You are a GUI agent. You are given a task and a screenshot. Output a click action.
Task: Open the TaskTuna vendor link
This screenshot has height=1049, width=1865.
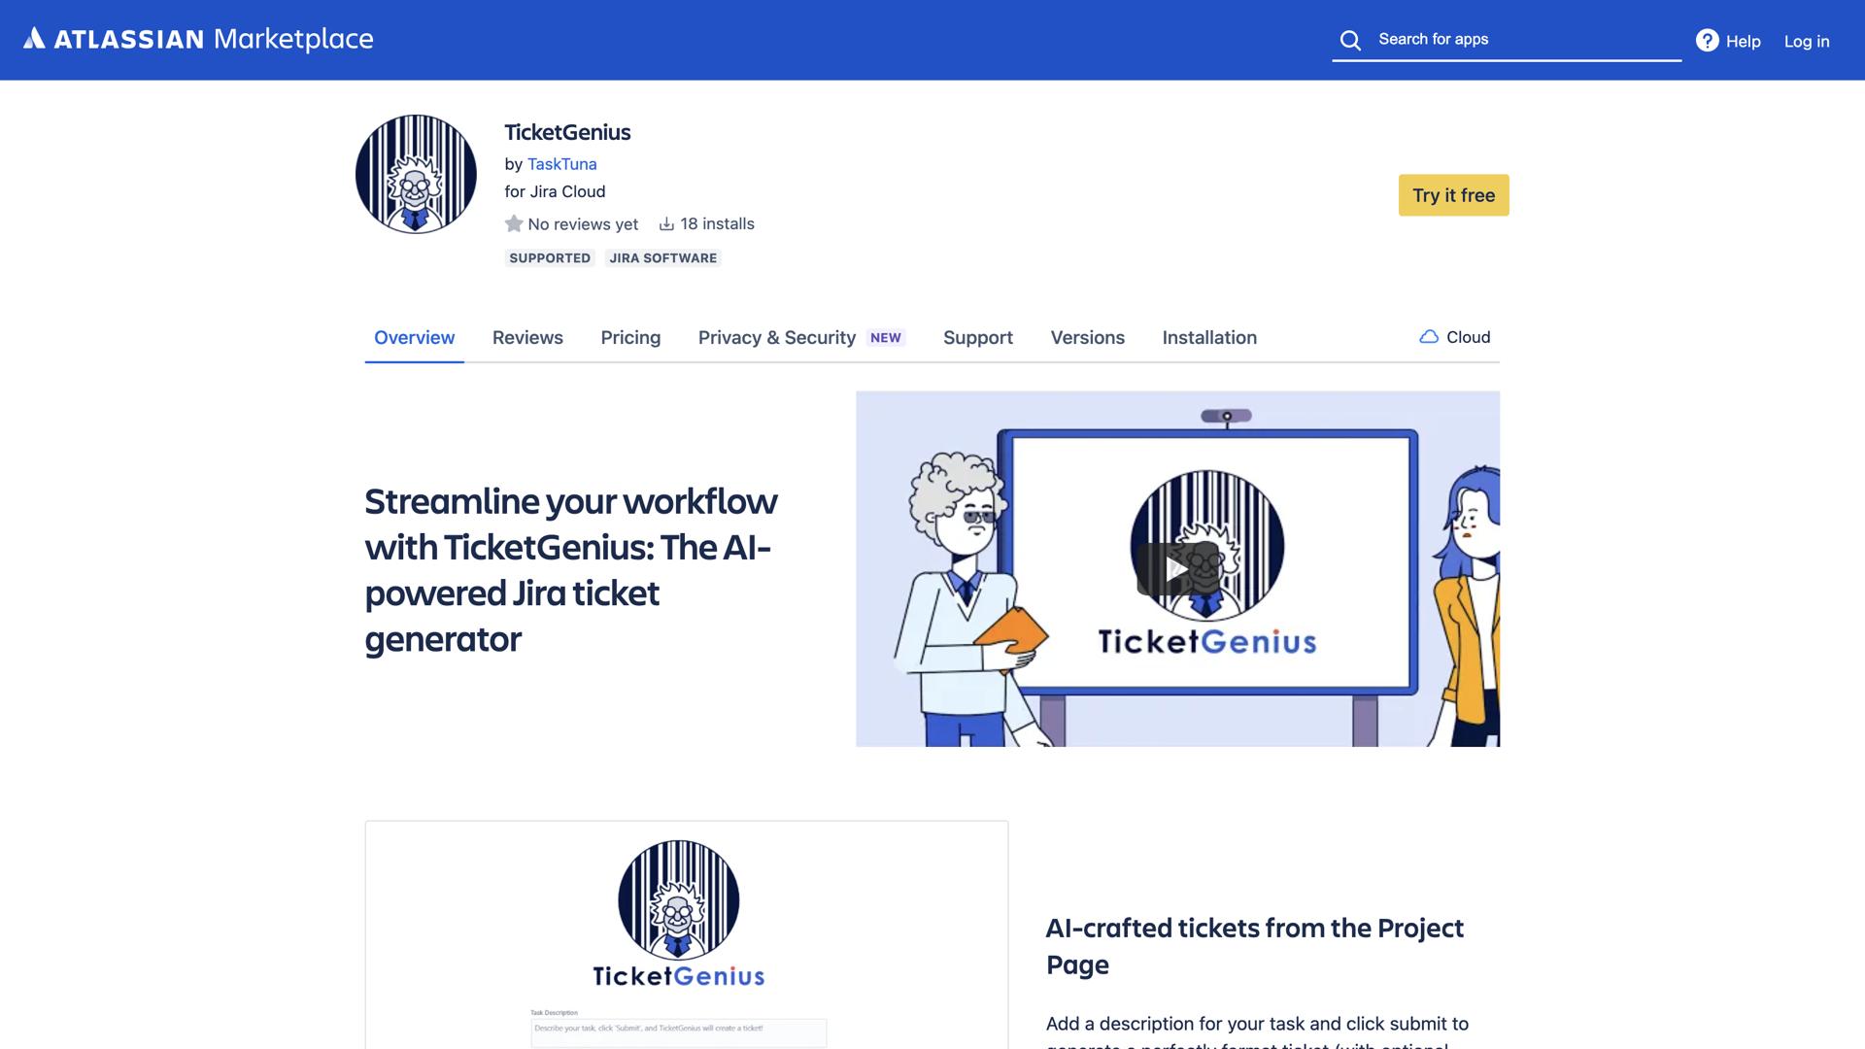pyautogui.click(x=561, y=164)
